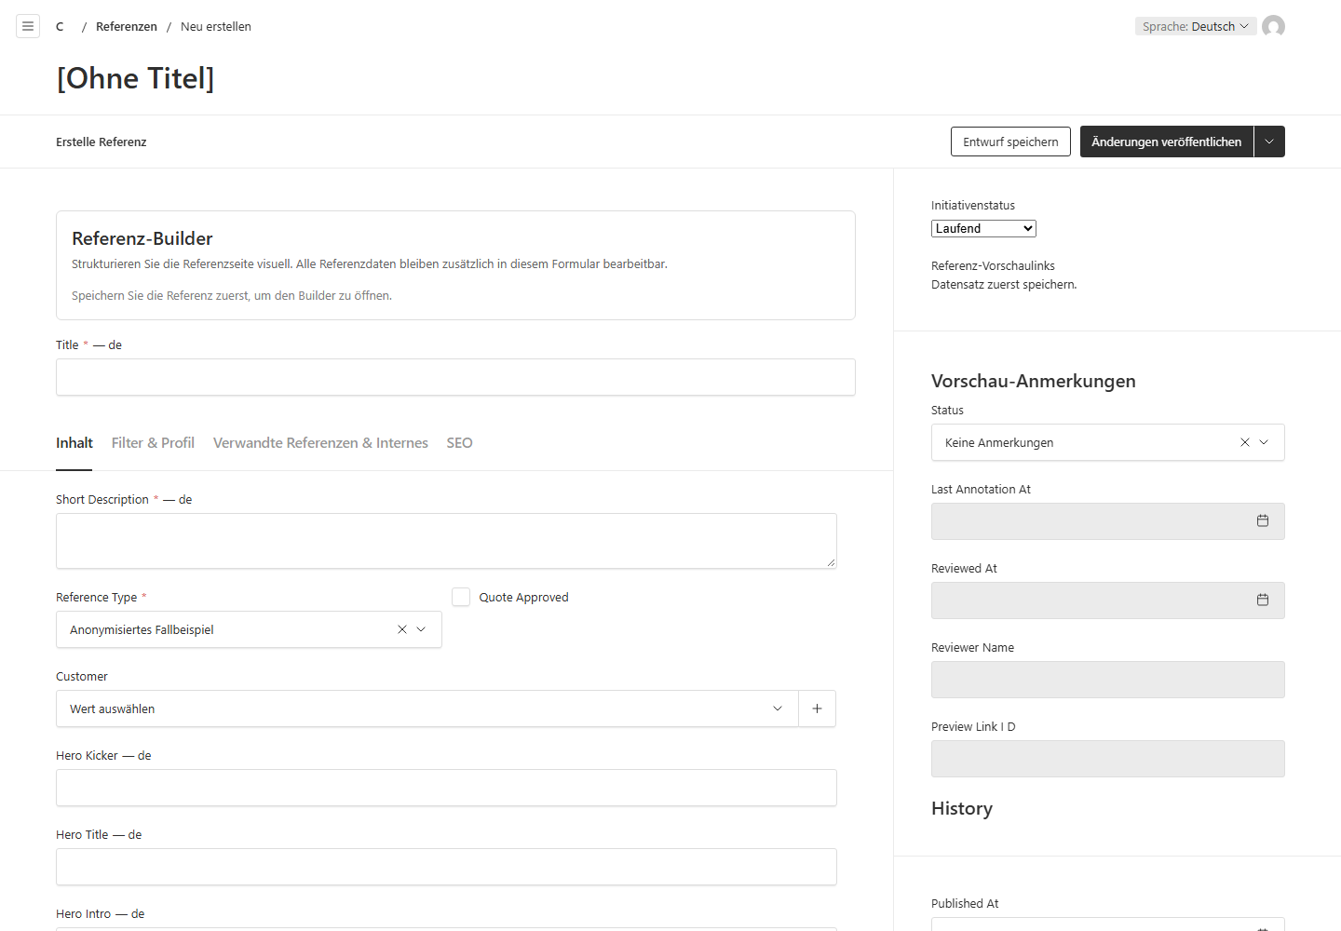Expand publish options arrow next to Änderungen veröffentlichen
The height and width of the screenshot is (931, 1341).
click(1269, 142)
